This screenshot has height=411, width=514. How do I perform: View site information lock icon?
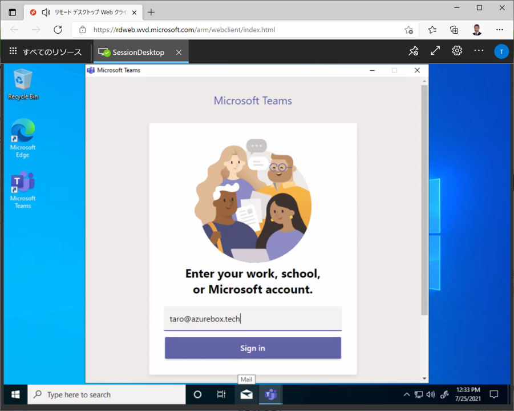[x=83, y=30]
